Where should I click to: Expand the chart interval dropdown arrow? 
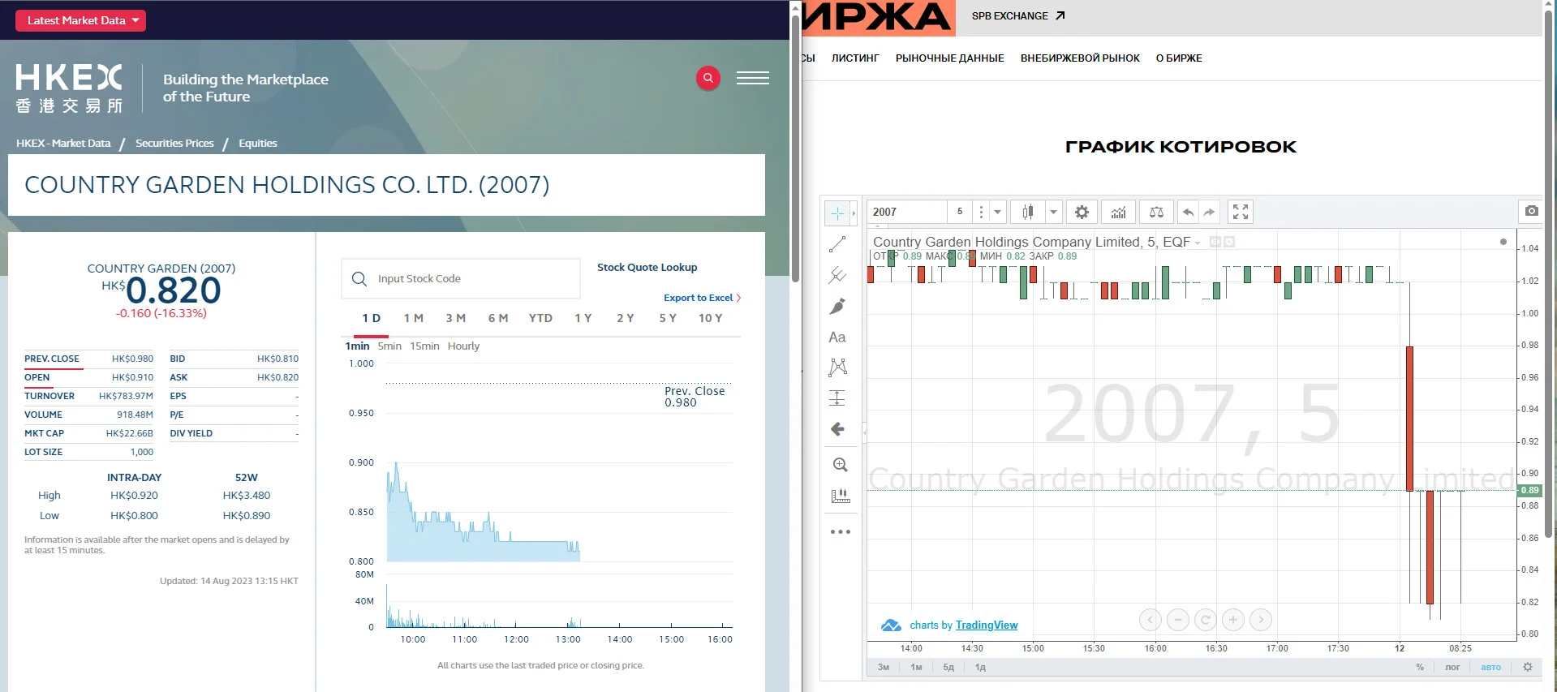tap(998, 212)
